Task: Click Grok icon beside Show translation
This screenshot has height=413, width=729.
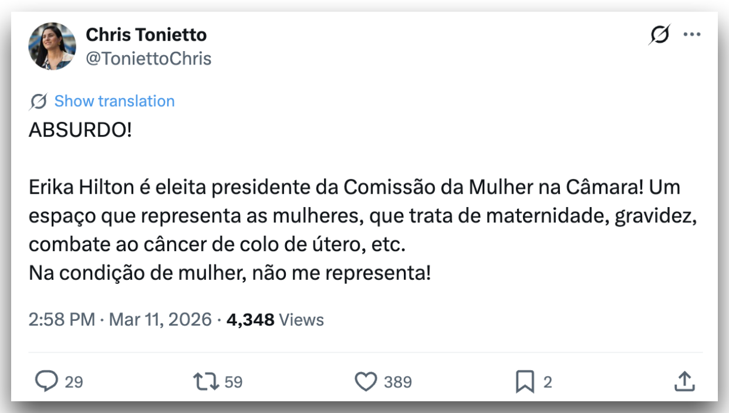Action: tap(38, 101)
